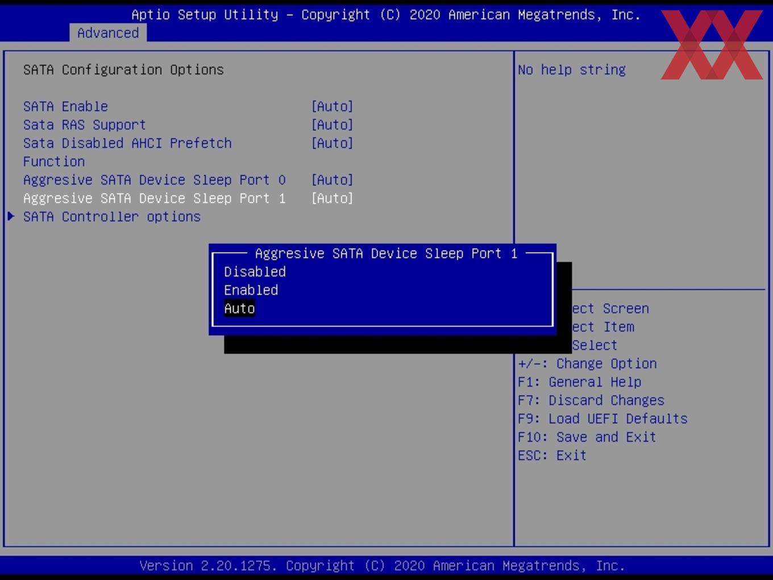Click the Sata RAS Support label
The image size is (773, 580).
(85, 125)
